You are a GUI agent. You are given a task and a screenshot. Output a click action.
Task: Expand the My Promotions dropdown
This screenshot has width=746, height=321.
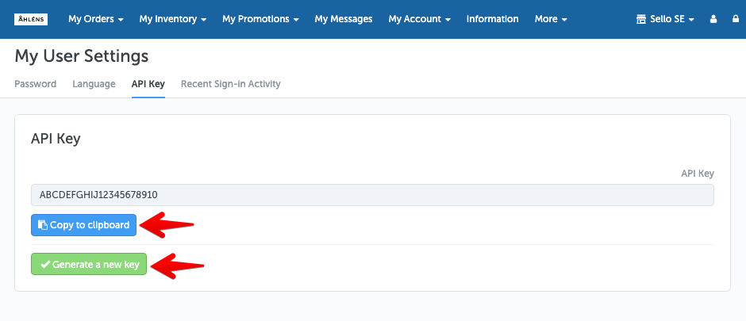coord(260,19)
